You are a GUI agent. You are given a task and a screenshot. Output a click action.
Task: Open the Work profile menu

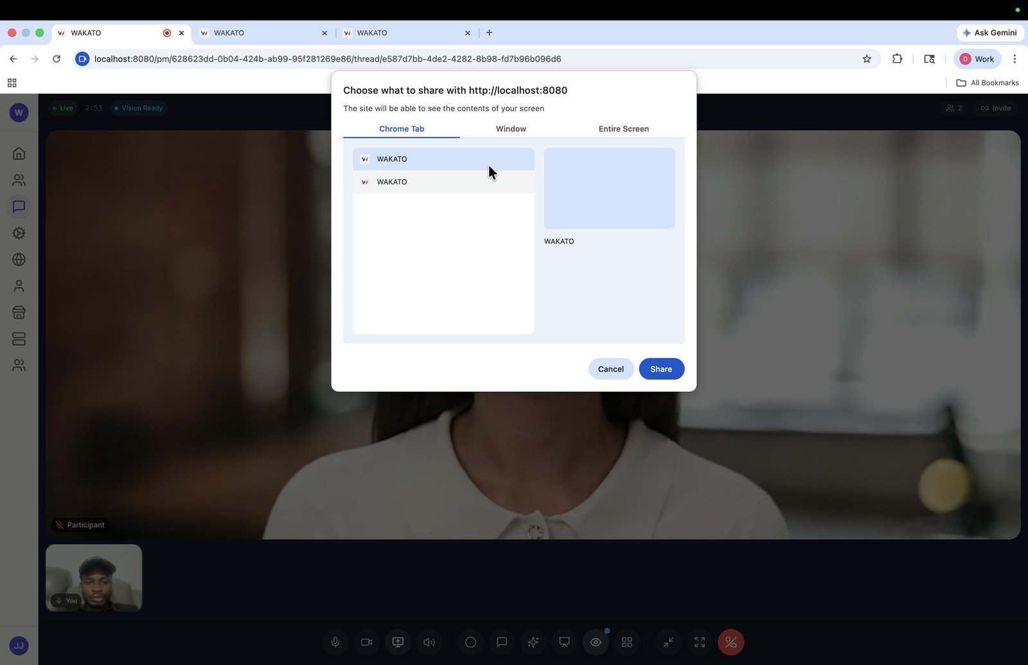[977, 59]
